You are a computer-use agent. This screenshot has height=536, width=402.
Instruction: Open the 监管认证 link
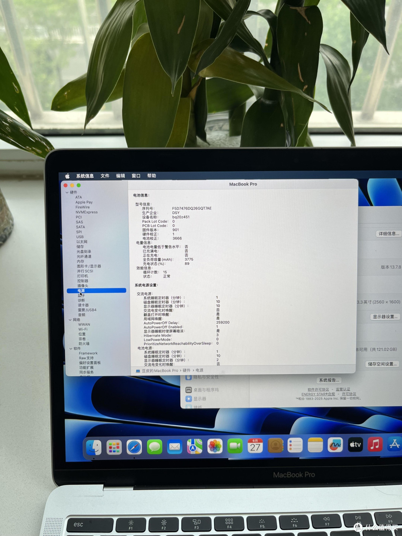coord(343,389)
